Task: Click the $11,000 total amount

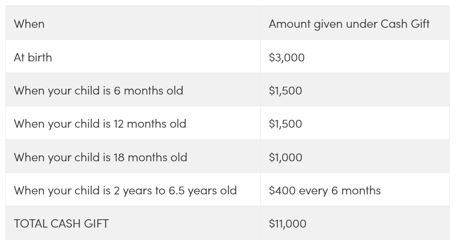Action: point(288,224)
